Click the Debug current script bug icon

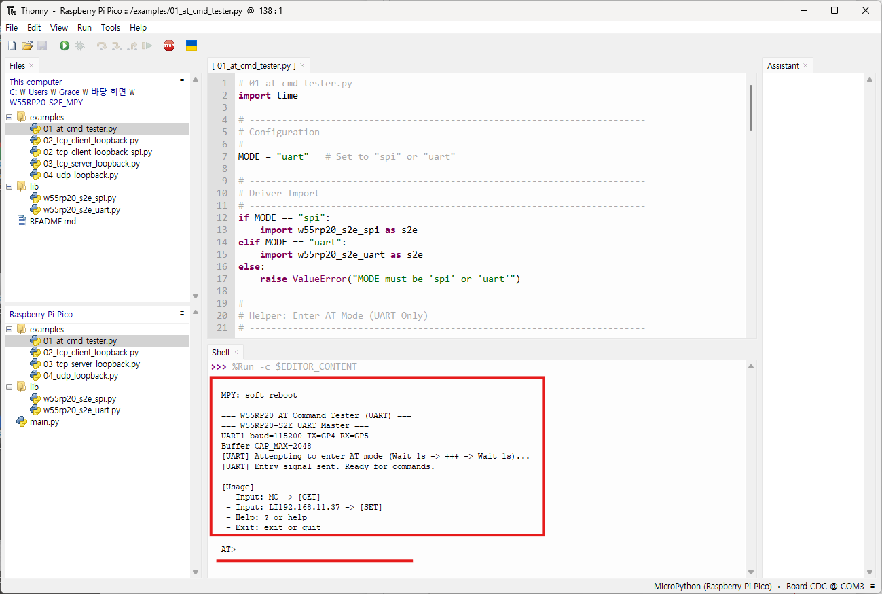tap(79, 46)
